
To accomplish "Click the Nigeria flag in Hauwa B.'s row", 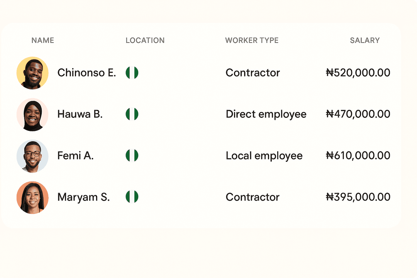I will tap(132, 114).
